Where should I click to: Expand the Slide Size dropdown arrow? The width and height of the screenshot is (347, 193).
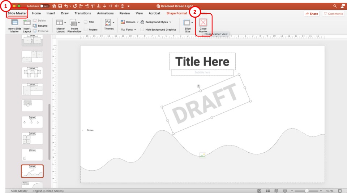pyautogui.click(x=192, y=22)
